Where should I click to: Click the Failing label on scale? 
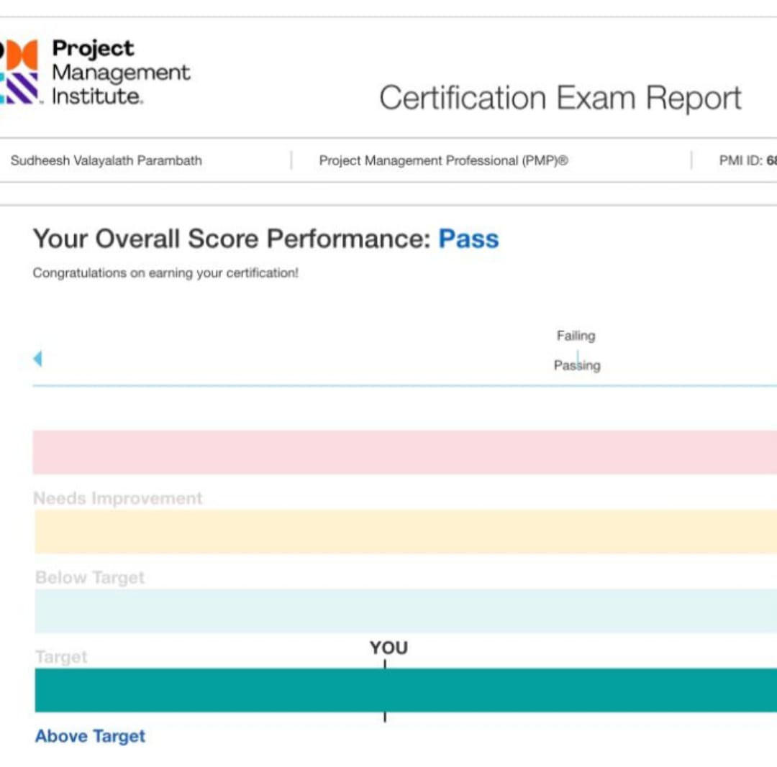[x=576, y=336]
